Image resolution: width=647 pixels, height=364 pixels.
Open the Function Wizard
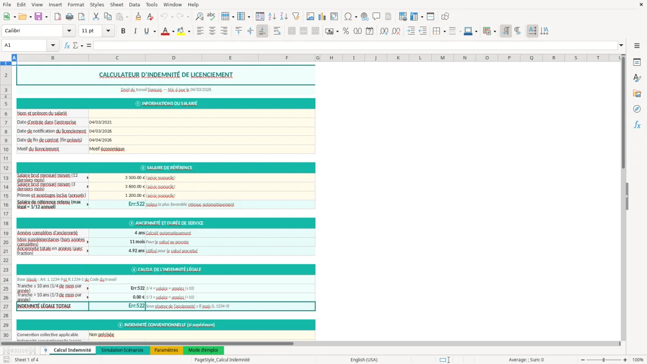pyautogui.click(x=67, y=45)
